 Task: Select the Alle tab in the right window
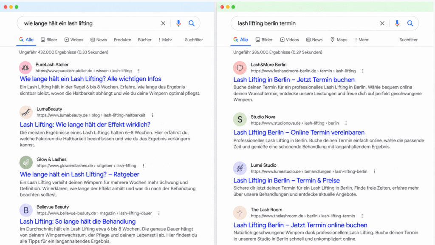(241, 40)
